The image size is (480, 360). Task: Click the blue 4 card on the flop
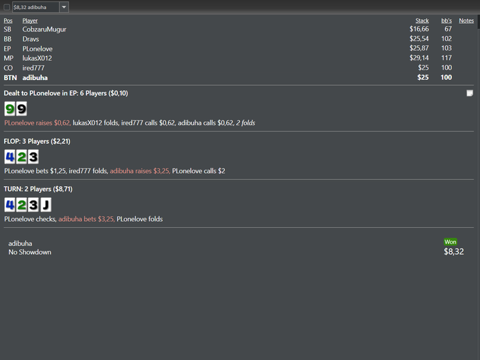pyautogui.click(x=10, y=157)
